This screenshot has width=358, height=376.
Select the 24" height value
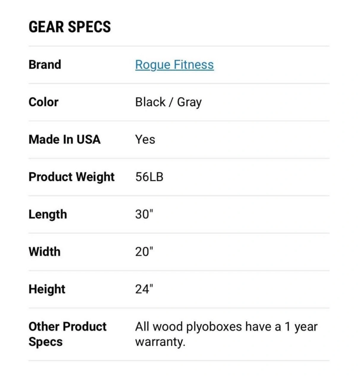click(144, 289)
